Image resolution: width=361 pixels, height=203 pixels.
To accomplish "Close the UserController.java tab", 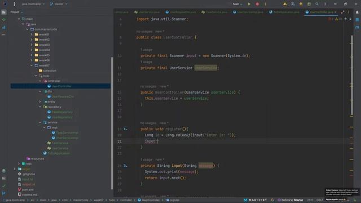I will coord(335,12).
